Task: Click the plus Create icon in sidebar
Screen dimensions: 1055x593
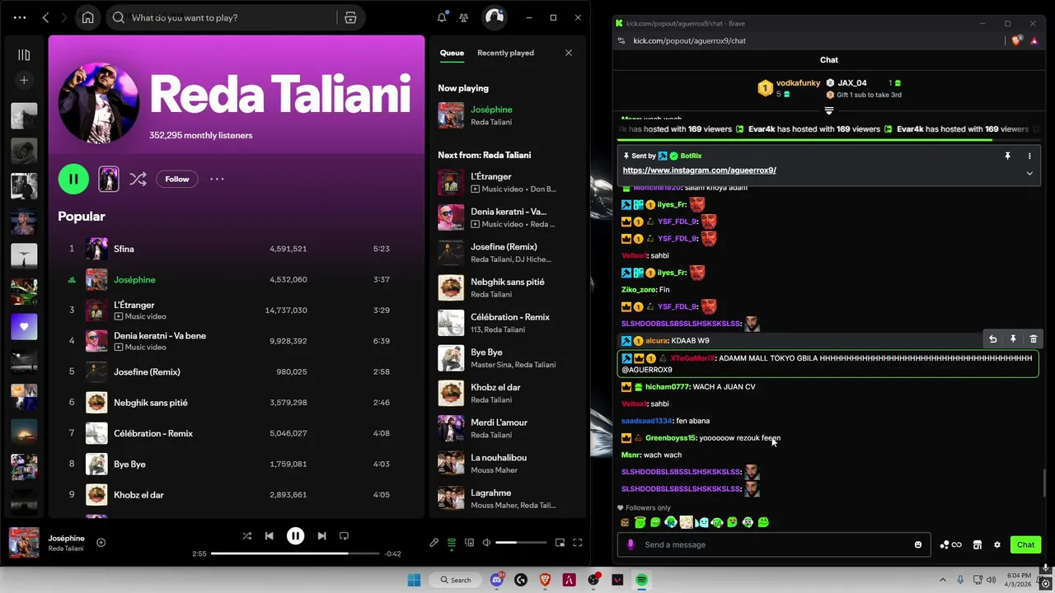Action: pos(24,80)
